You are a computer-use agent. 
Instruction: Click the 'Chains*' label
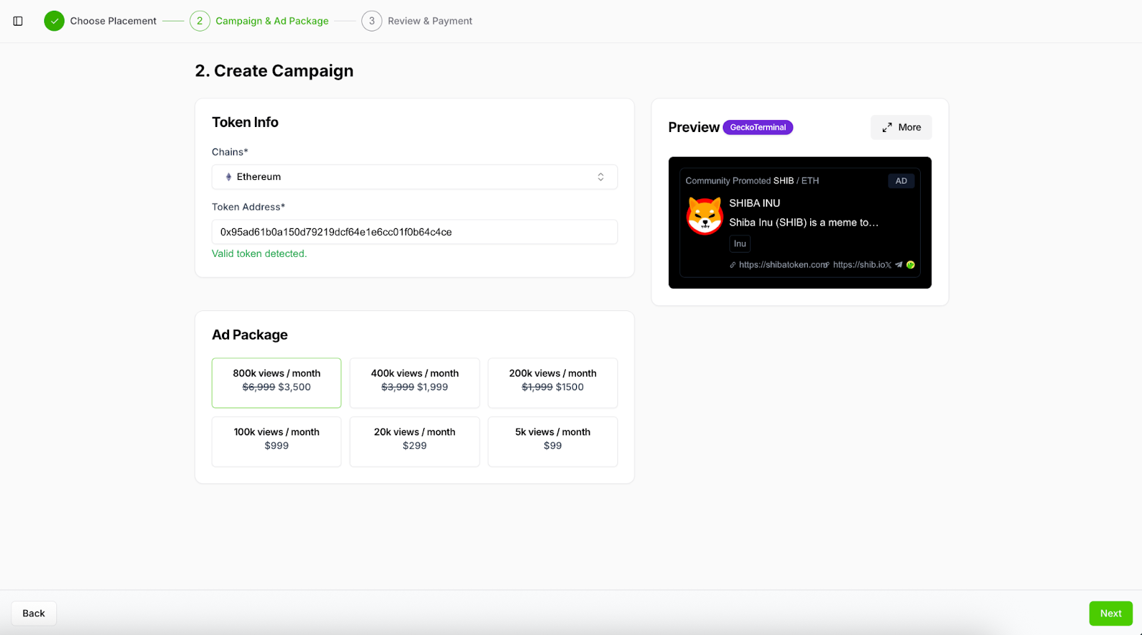tap(230, 152)
